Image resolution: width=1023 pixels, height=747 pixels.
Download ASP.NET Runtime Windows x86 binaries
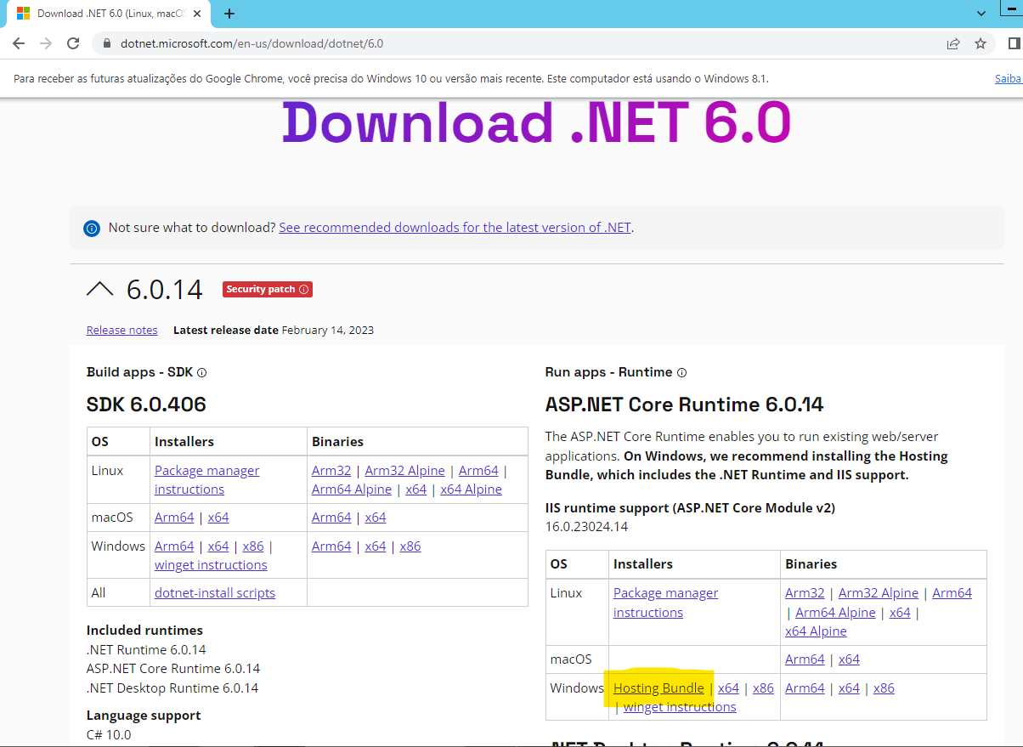(884, 688)
